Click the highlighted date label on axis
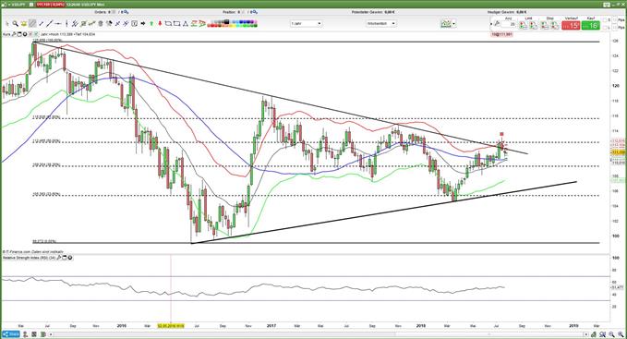The width and height of the screenshot is (627, 339). (171, 326)
